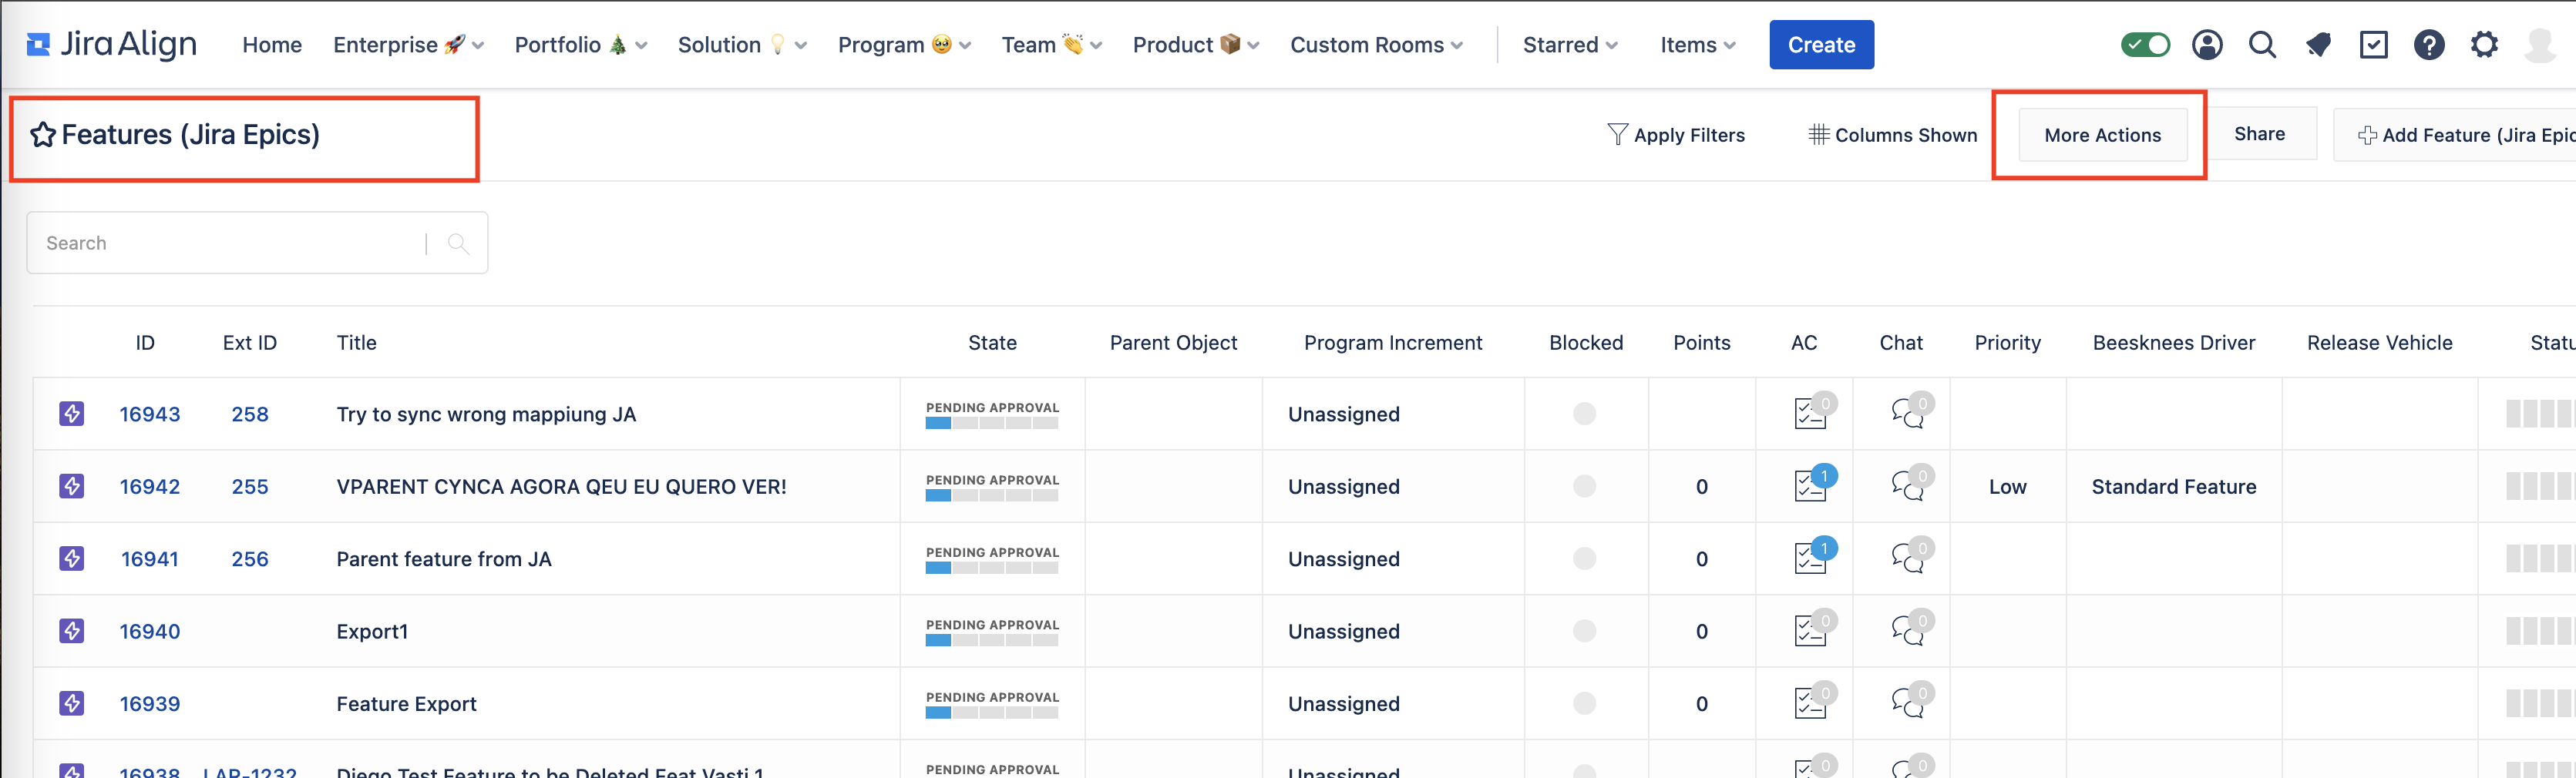Sort by the ID column header

pyautogui.click(x=145, y=343)
